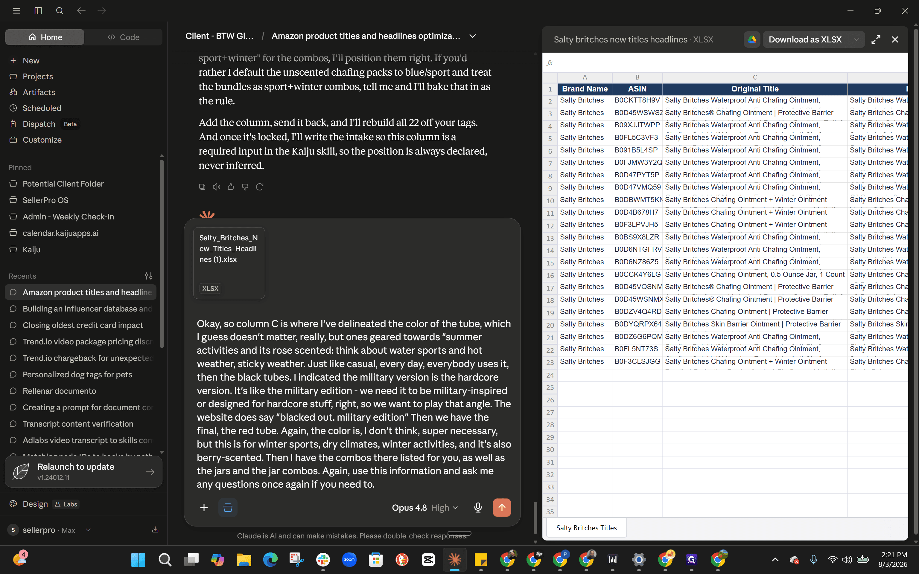This screenshot has width=919, height=574.
Task: Read the response aloud with speaker icon
Action: point(217,187)
